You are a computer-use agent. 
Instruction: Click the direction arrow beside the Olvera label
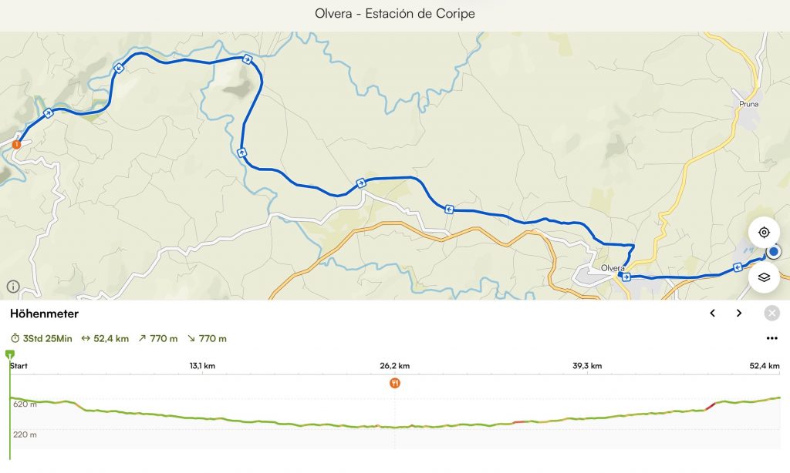(x=626, y=277)
